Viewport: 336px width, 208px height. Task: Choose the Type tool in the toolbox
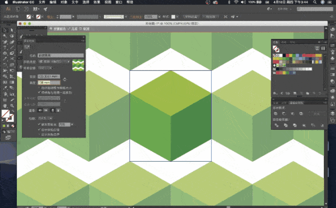pos(5,48)
